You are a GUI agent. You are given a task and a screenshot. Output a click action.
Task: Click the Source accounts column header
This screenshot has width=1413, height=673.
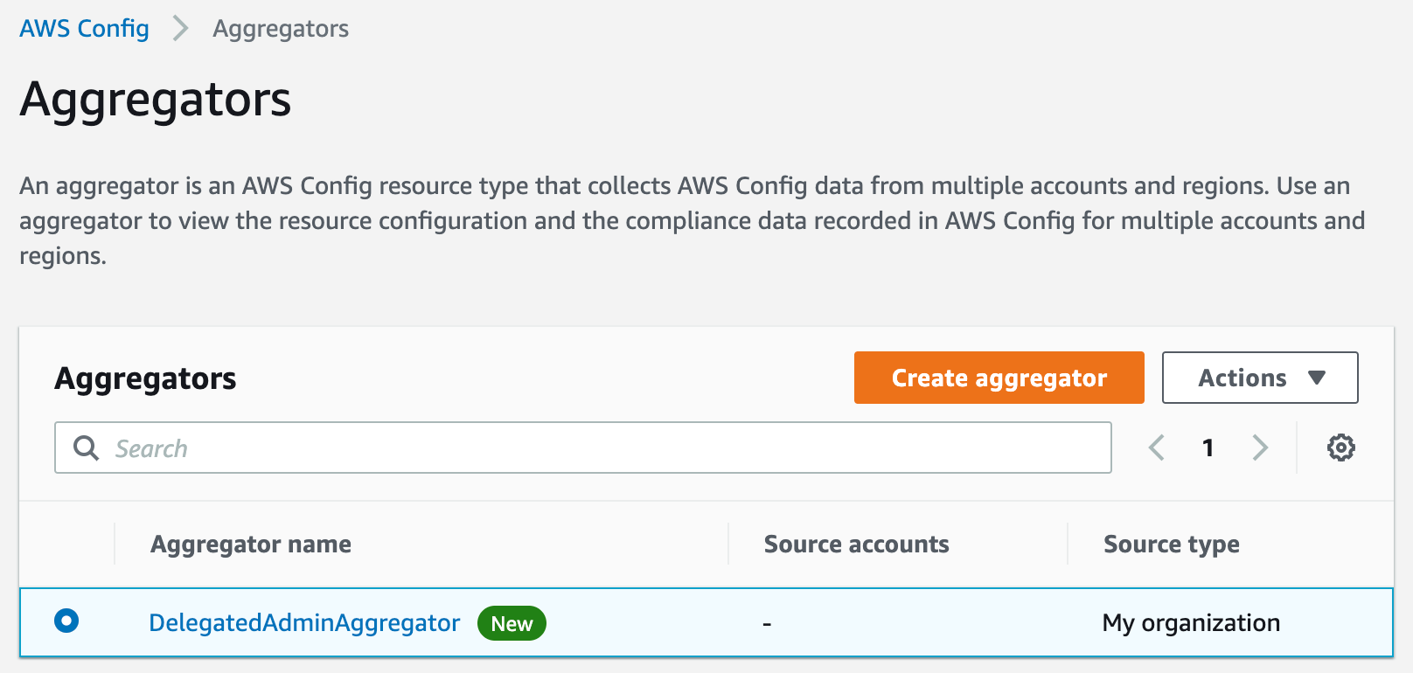[x=856, y=544]
